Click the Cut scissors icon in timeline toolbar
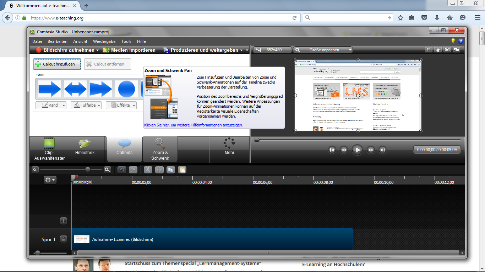 pyautogui.click(x=148, y=170)
